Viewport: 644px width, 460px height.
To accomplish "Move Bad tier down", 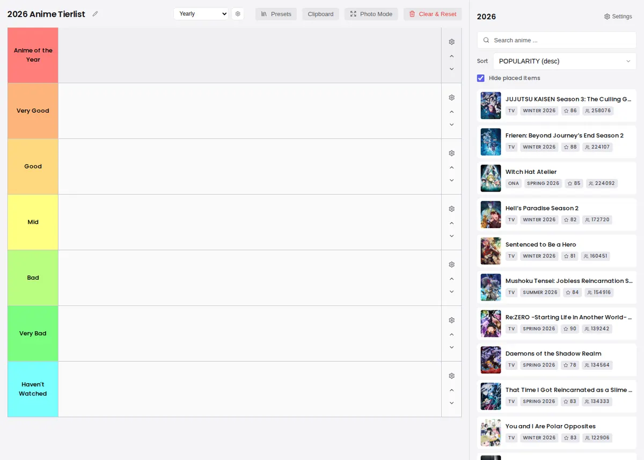I will (x=451, y=291).
